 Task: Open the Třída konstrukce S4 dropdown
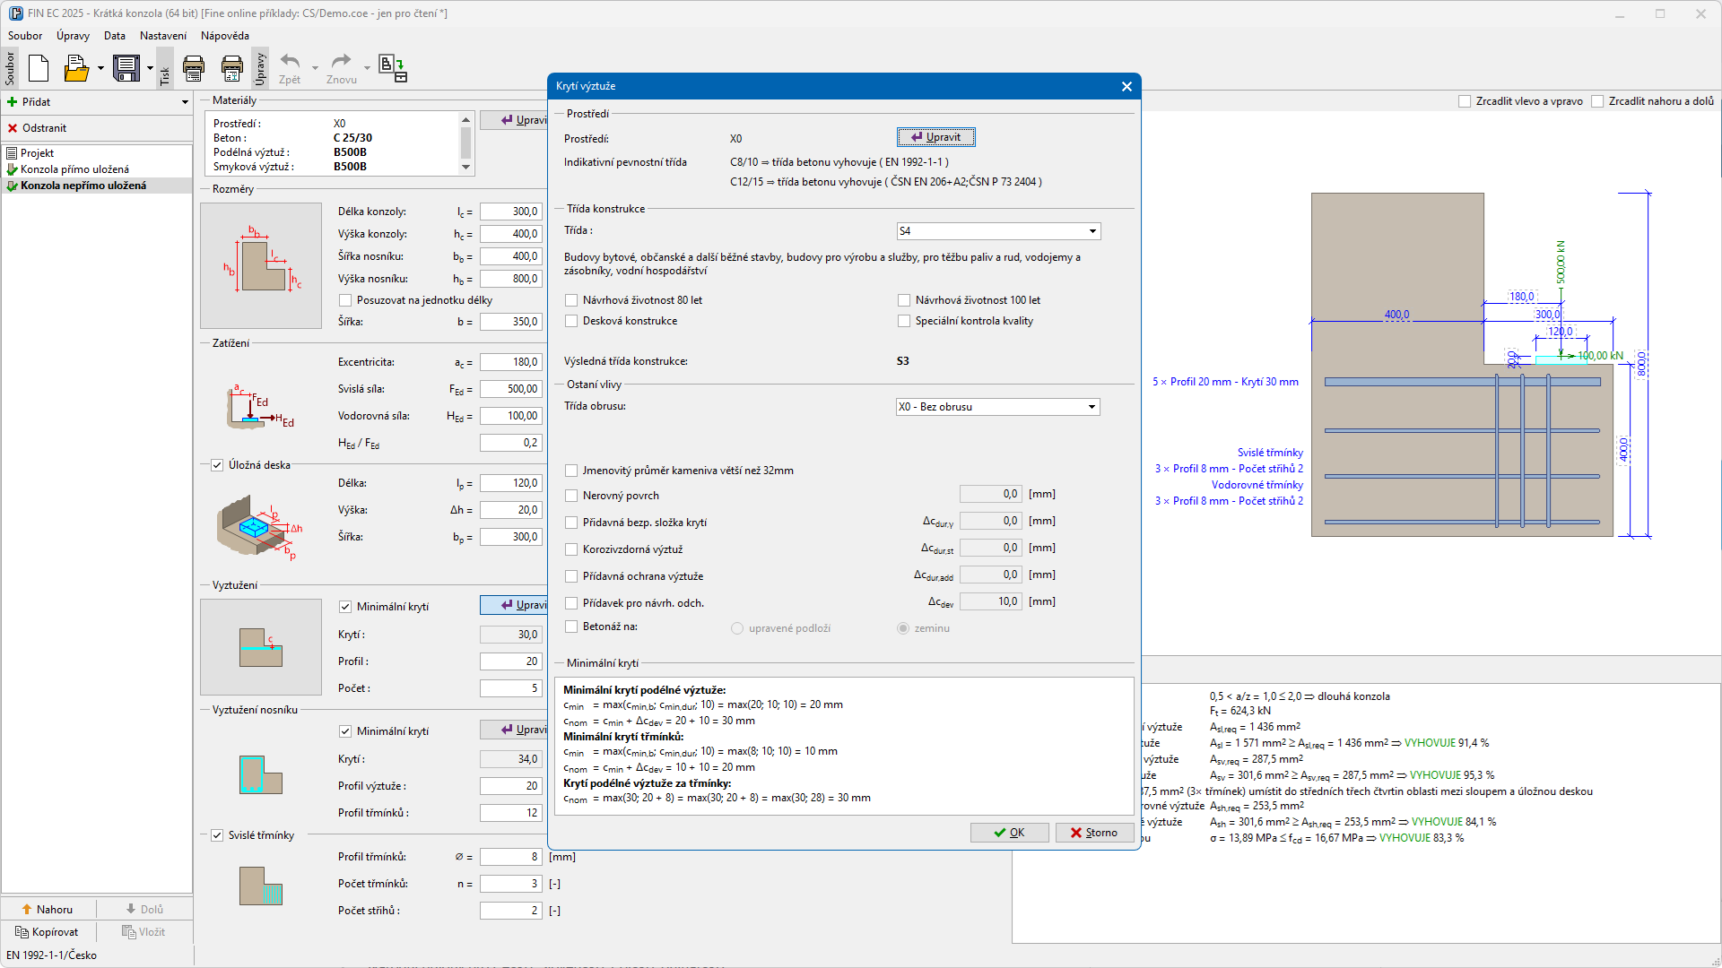[x=1091, y=231]
